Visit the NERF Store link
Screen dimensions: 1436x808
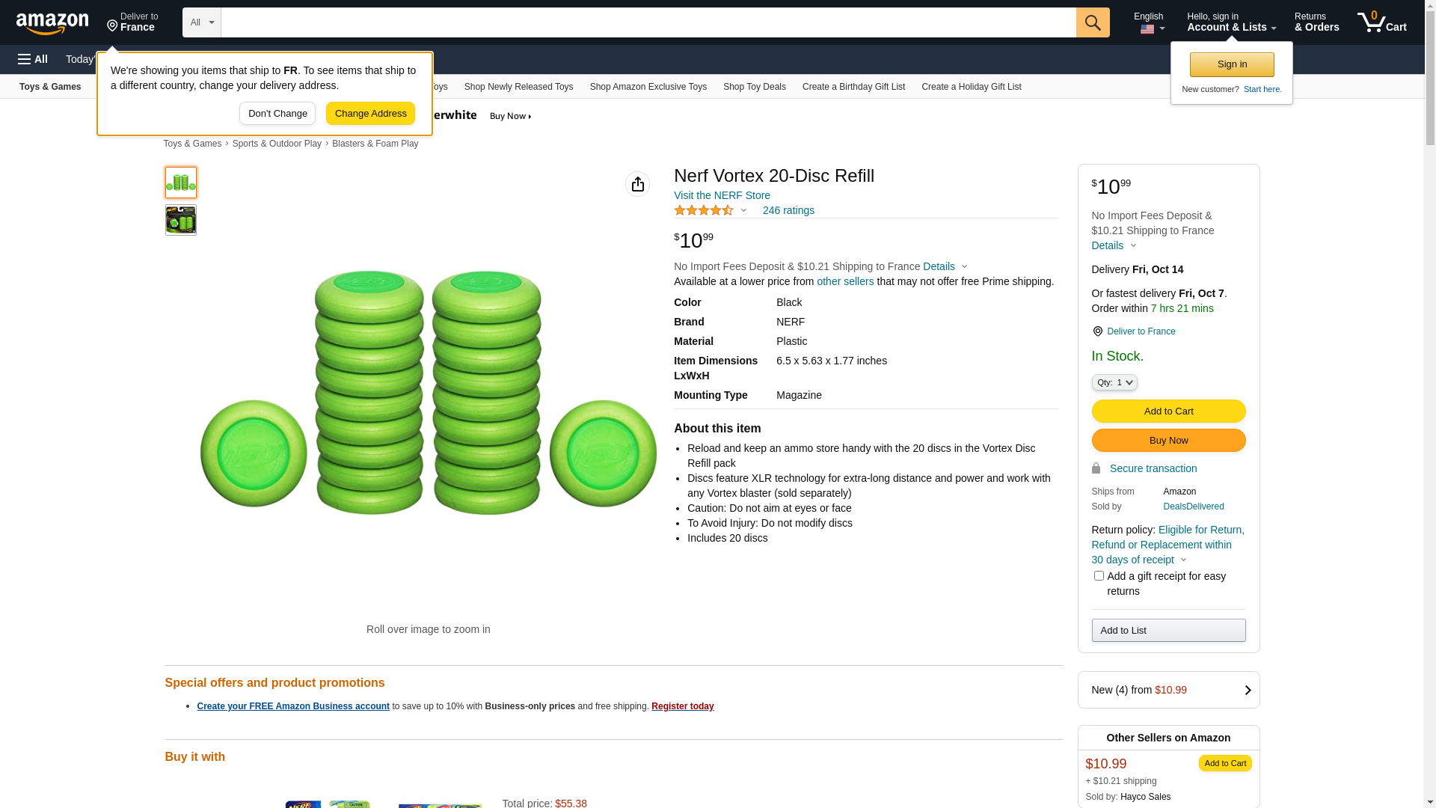tap(722, 195)
